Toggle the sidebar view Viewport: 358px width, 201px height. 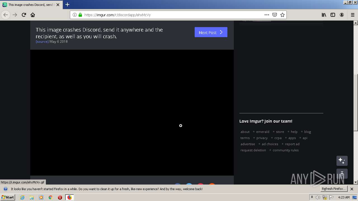(333, 15)
